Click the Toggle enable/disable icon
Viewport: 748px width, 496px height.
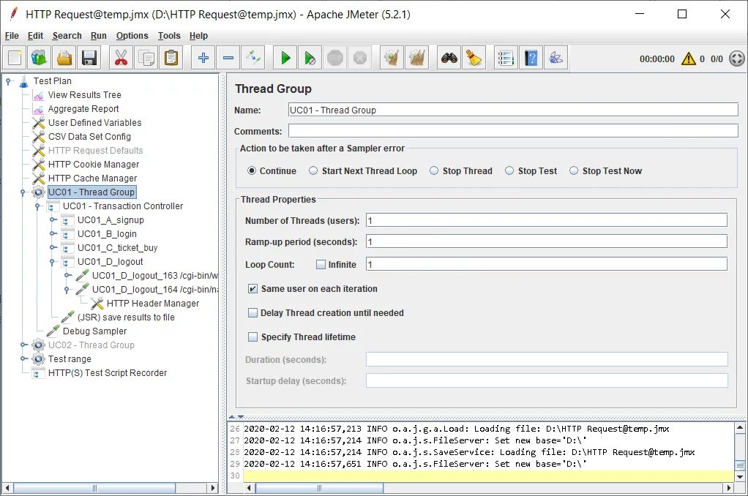tap(253, 59)
